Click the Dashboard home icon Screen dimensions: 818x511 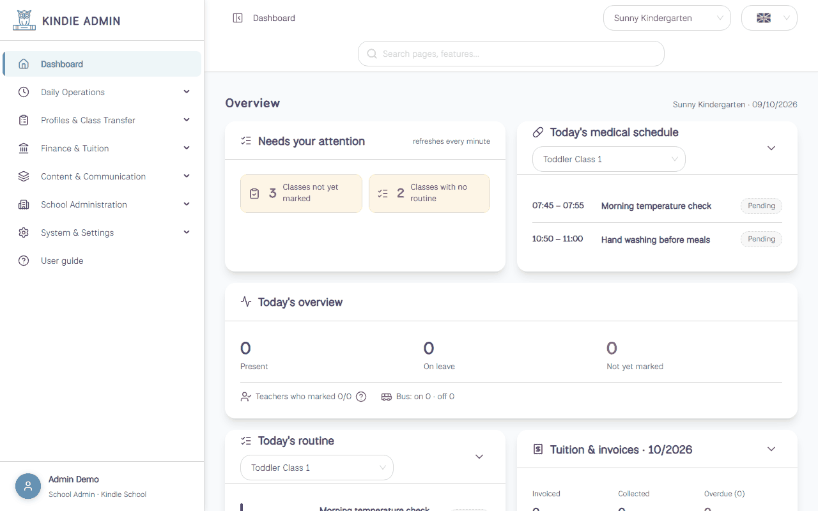tap(24, 64)
